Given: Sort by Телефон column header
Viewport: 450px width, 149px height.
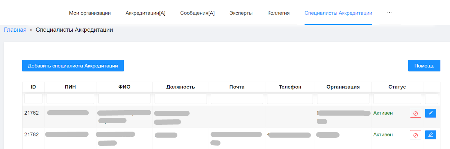Looking at the screenshot, I should (x=290, y=87).
